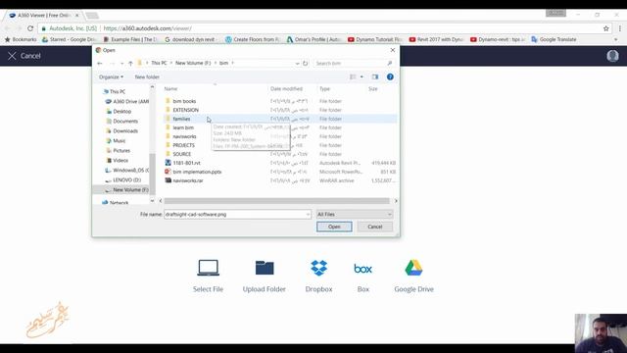Open the Organize menu
Viewport: 627px width, 353px height.
[111, 76]
